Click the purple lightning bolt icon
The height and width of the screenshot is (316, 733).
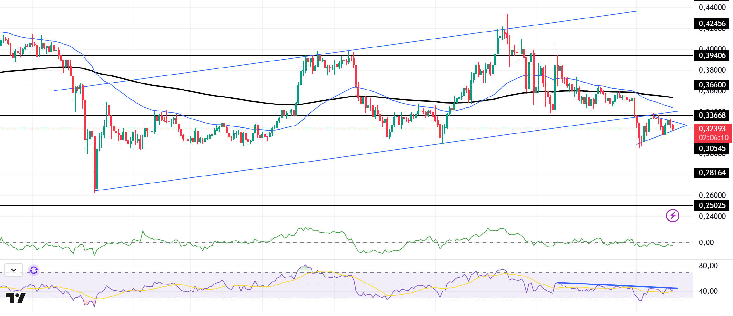pos(672,216)
